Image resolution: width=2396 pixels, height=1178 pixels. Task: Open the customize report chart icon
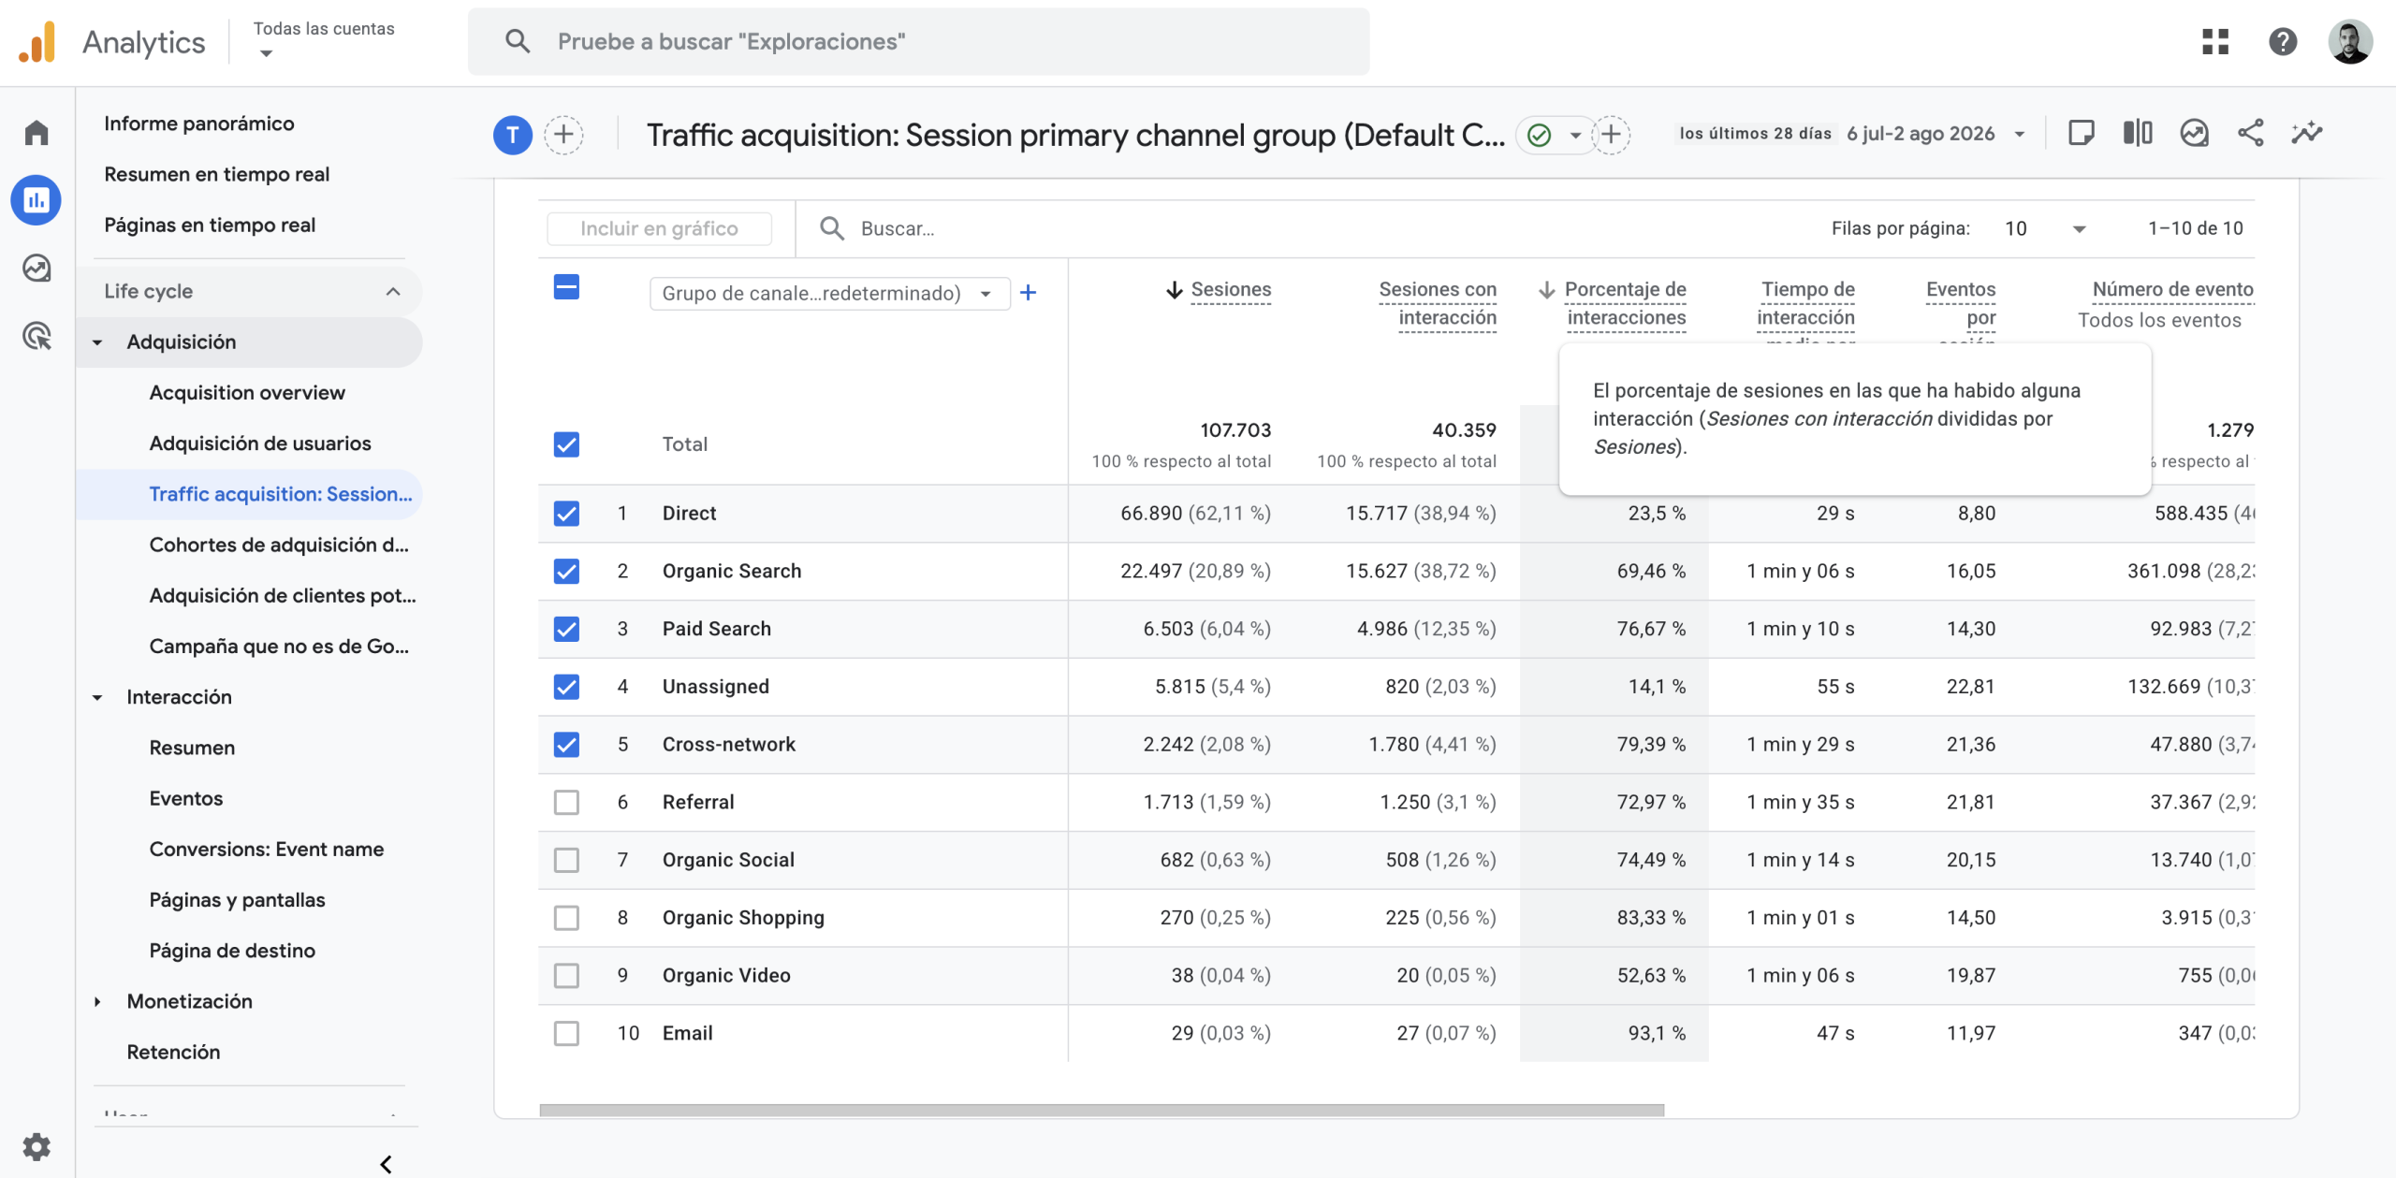click(2194, 133)
